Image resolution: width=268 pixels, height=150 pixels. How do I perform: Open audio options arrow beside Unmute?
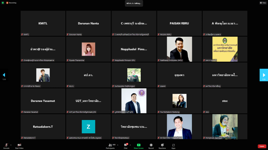[11, 145]
